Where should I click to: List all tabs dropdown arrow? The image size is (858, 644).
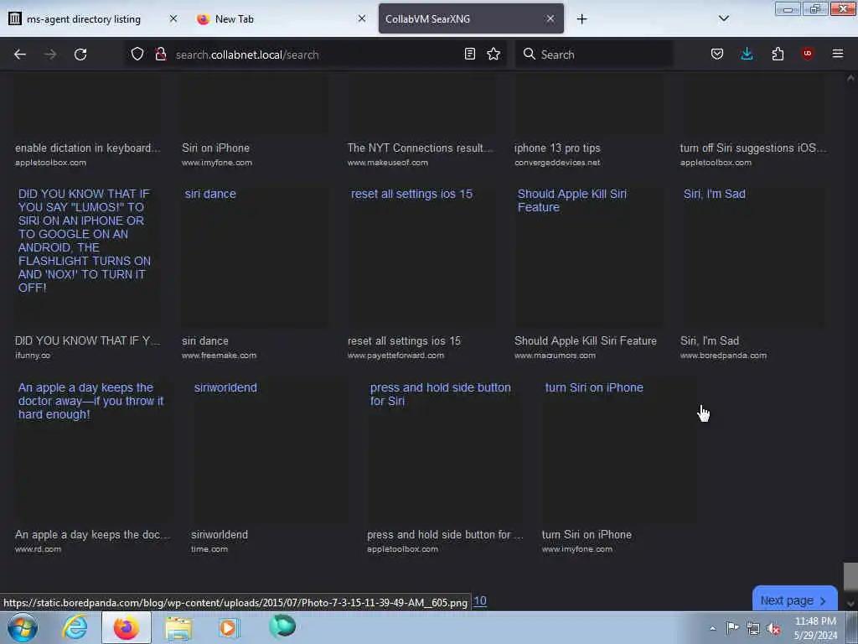tap(723, 18)
